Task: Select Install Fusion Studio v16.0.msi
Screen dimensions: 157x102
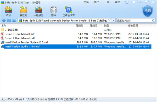Action: coord(76,46)
